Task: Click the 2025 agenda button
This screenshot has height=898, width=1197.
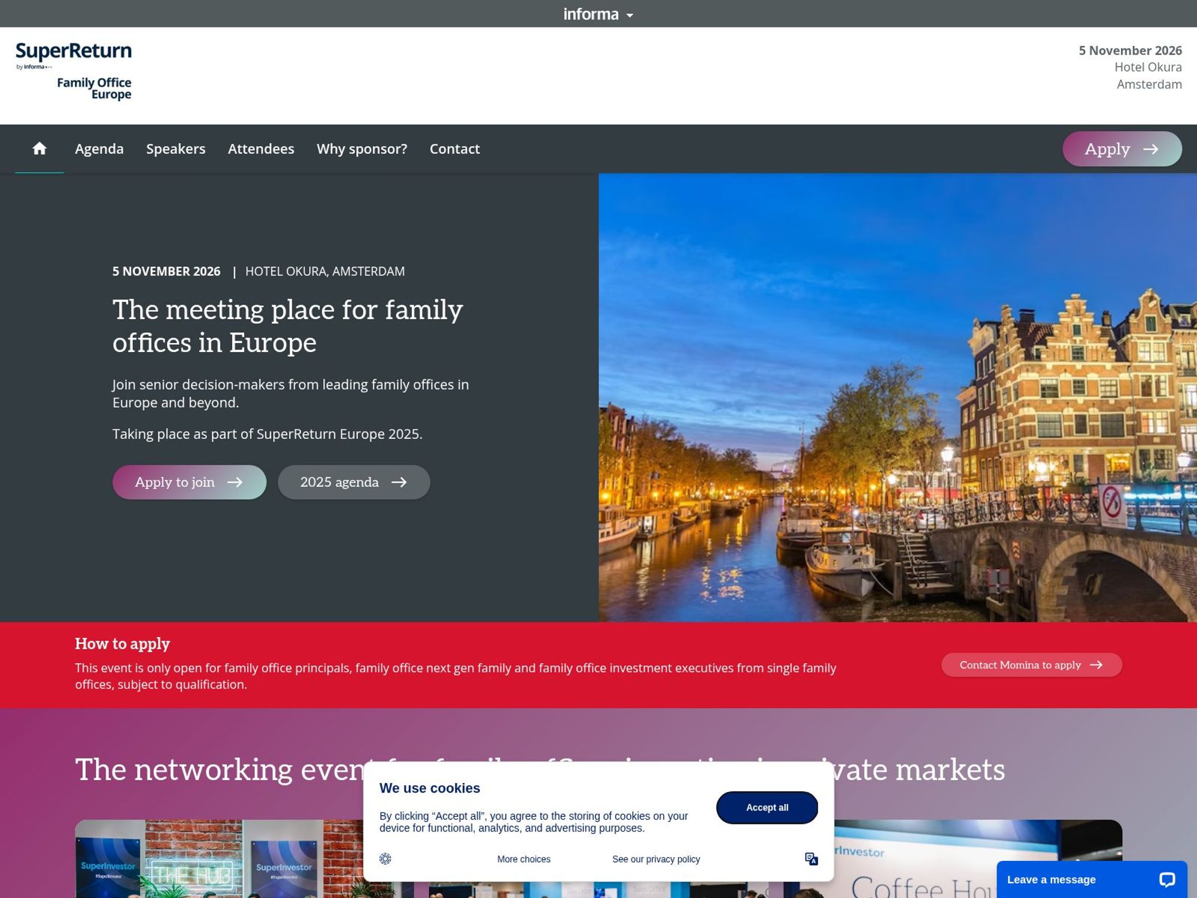Action: [354, 482]
